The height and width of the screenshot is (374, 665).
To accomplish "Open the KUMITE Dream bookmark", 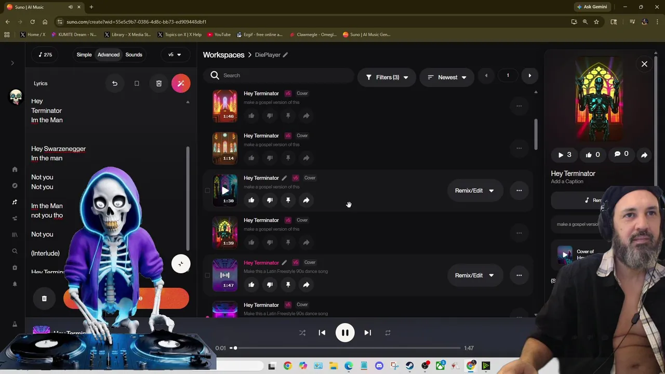I will click(74, 34).
